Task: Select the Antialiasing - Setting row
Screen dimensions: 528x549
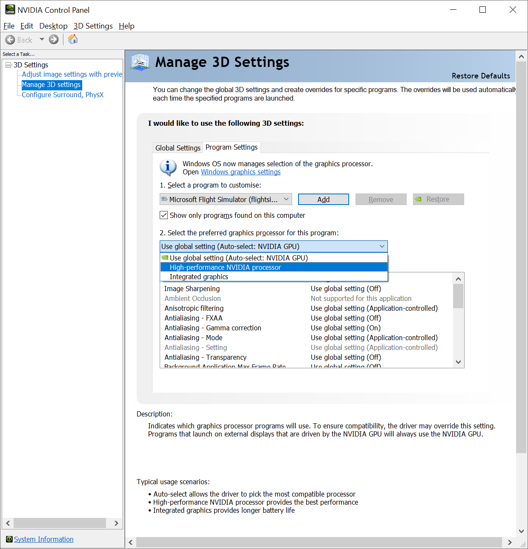Action: (x=306, y=347)
